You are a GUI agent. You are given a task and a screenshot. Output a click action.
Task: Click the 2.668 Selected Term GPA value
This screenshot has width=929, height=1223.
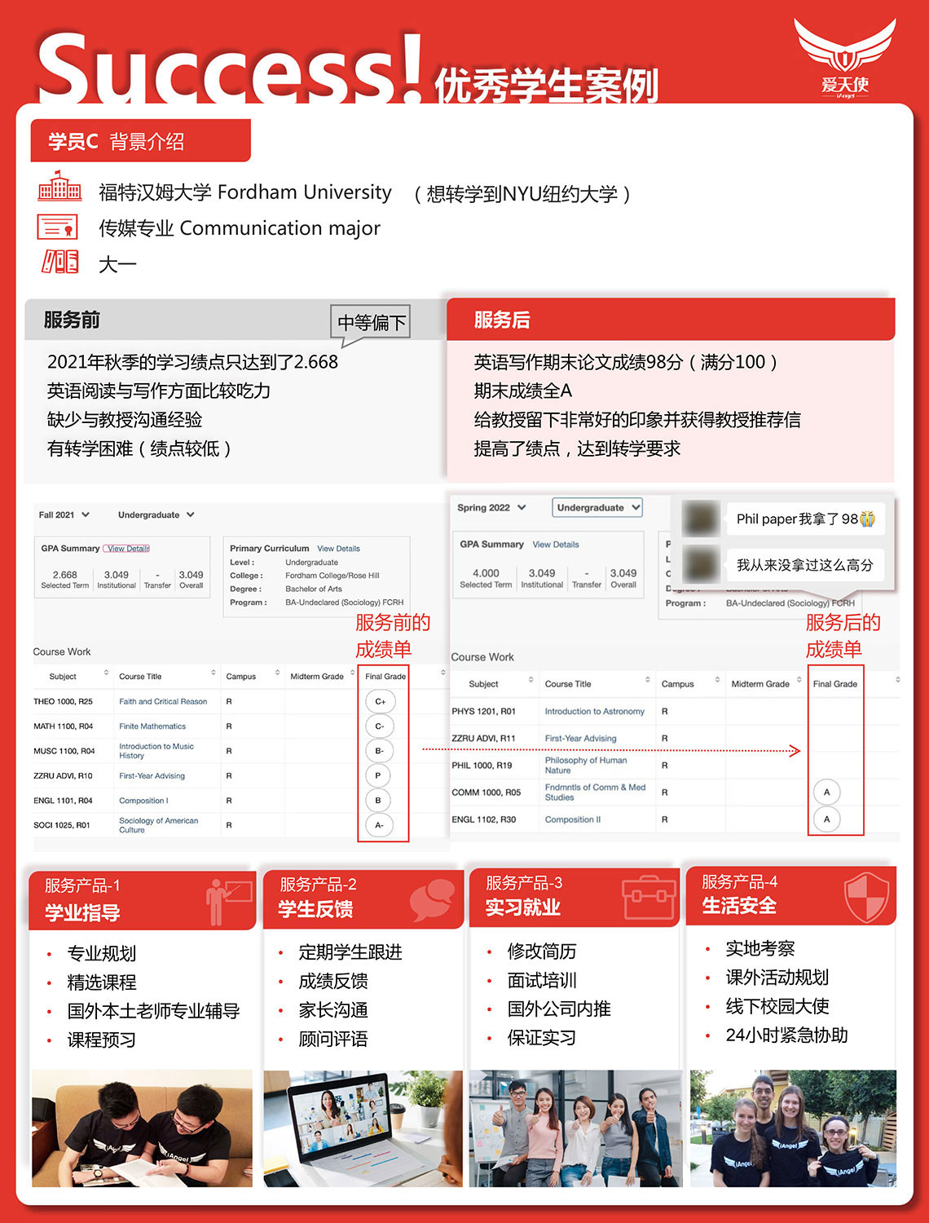tap(64, 575)
